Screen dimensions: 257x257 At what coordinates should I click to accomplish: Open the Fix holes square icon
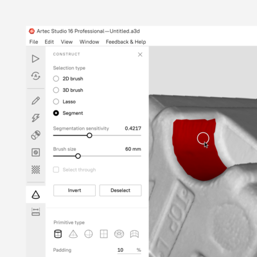tap(35, 152)
